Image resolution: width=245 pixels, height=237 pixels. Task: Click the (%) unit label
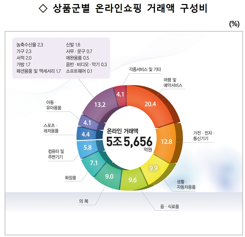tap(234, 24)
